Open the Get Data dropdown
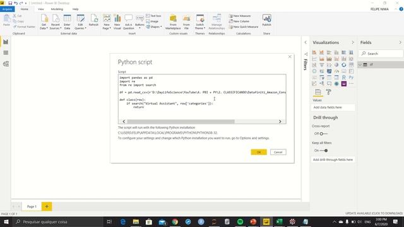The width and height of the screenshot is (404, 227). click(x=44, y=22)
